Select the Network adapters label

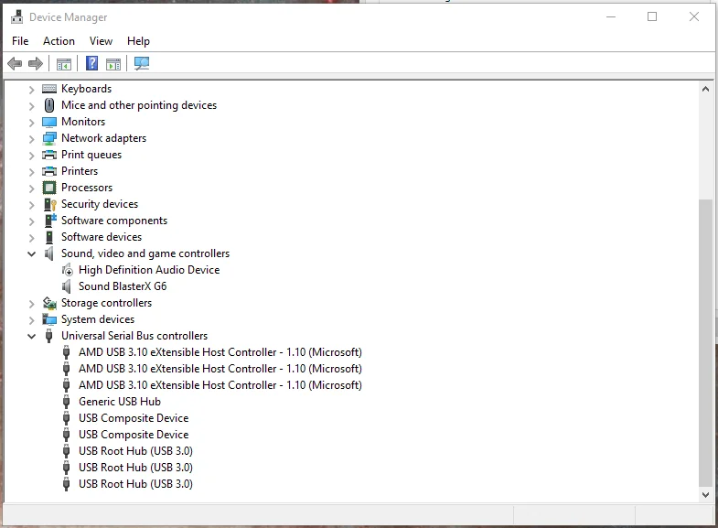(104, 138)
